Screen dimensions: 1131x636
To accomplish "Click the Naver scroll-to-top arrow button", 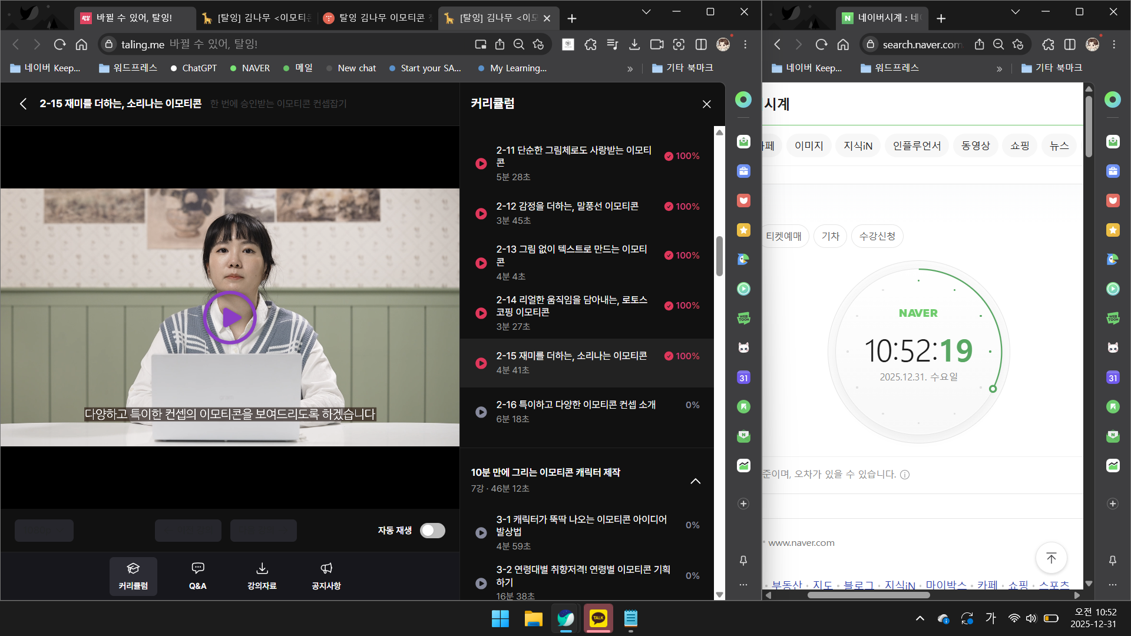I will (1051, 558).
